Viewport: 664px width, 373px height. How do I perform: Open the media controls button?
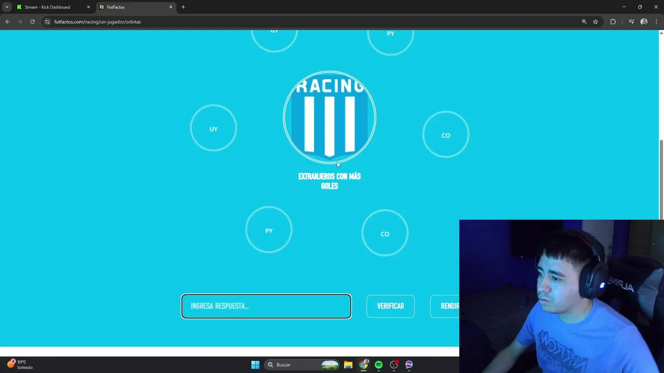[x=631, y=22]
